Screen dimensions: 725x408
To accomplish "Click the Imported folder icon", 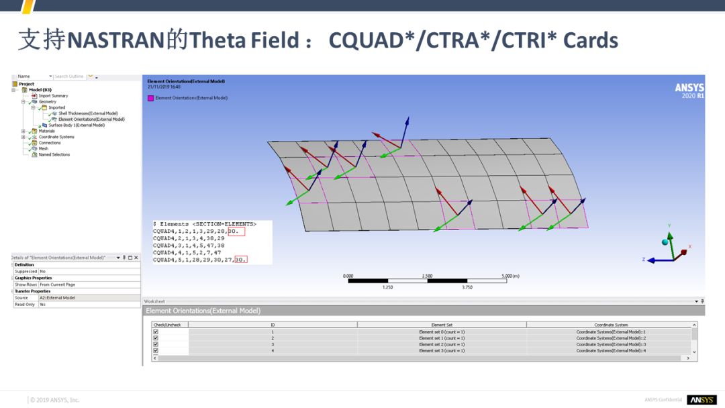I will [44, 107].
